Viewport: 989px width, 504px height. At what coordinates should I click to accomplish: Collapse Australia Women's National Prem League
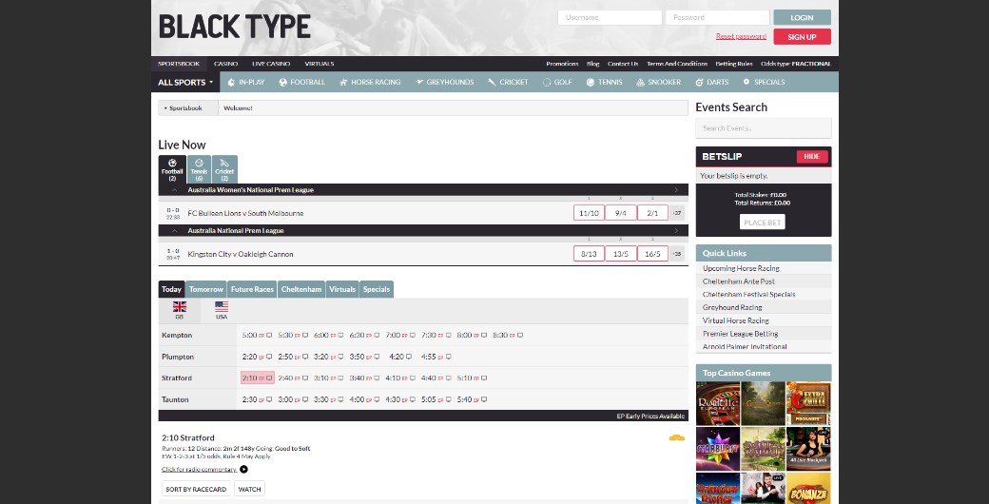point(175,190)
